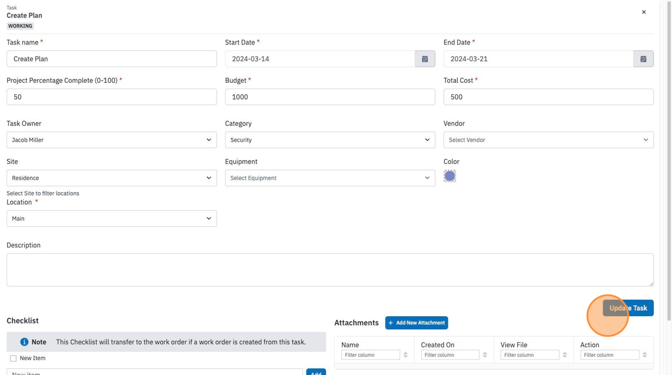Click the Name column header text
Viewport: 672px width, 375px height.
350,344
